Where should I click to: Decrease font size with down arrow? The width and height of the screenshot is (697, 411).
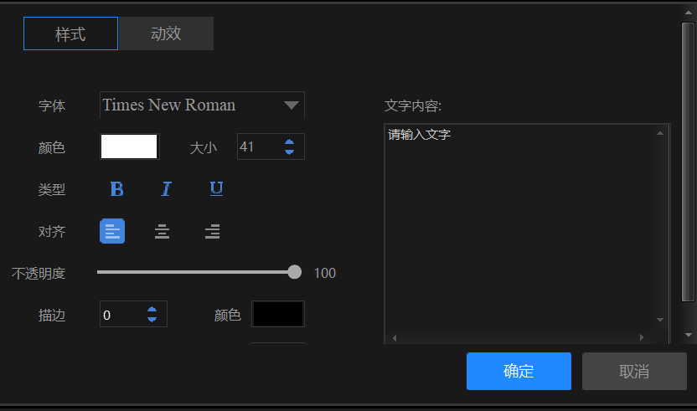(x=289, y=152)
